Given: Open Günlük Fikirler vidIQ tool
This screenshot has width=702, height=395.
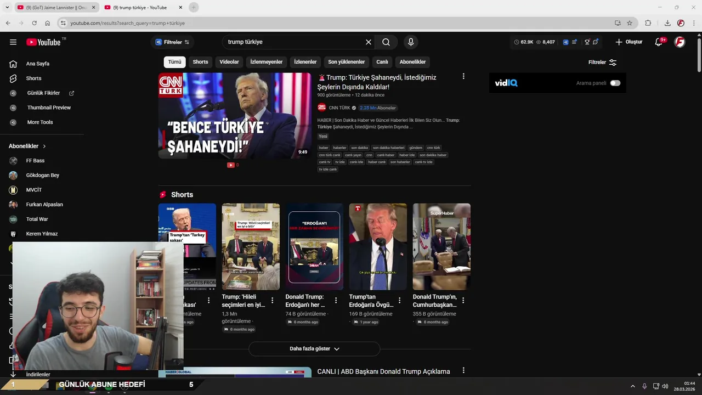Looking at the screenshot, I should [x=42, y=93].
